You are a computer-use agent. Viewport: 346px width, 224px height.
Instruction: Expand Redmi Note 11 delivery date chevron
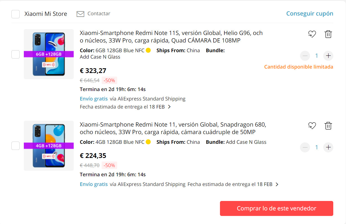click(277, 184)
